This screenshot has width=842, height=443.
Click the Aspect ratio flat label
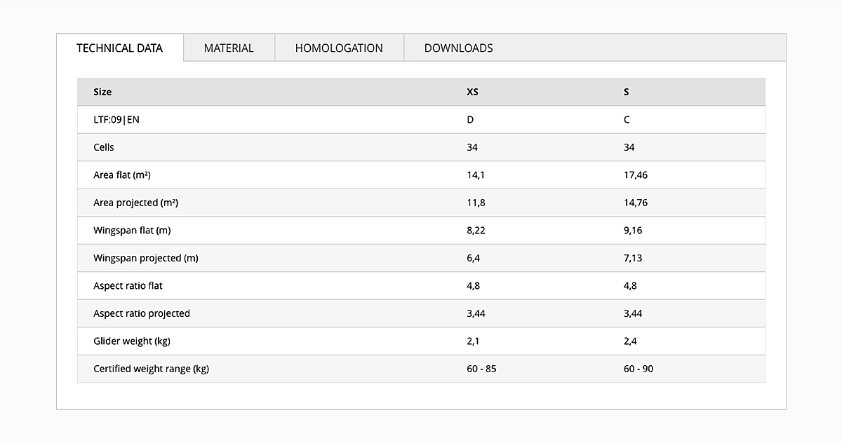128,286
